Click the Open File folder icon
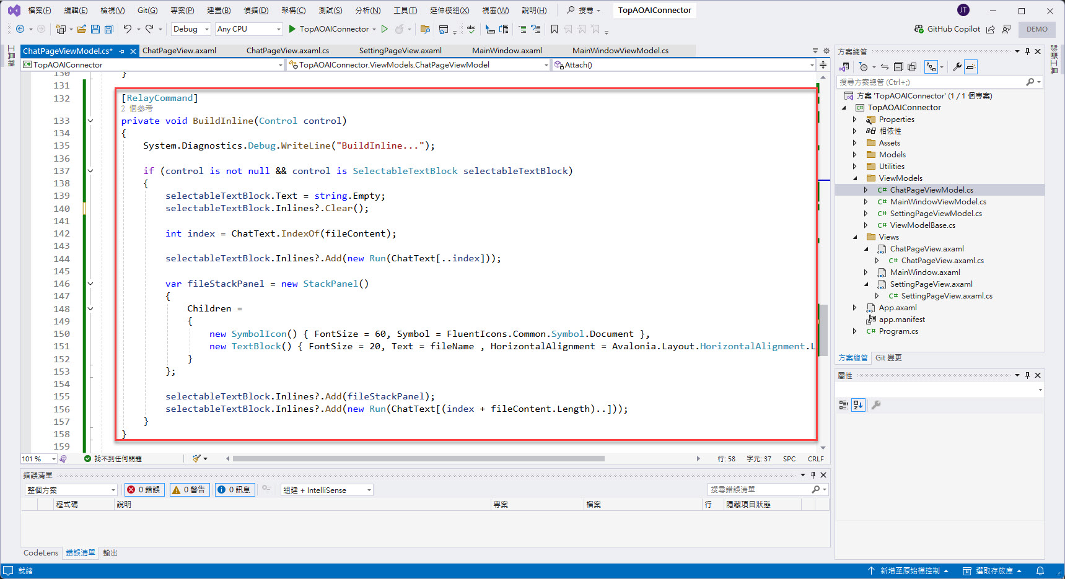The image size is (1065, 579). [x=82, y=29]
